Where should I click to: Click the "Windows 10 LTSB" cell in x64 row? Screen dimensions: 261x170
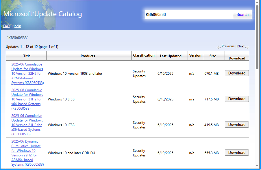(61, 99)
